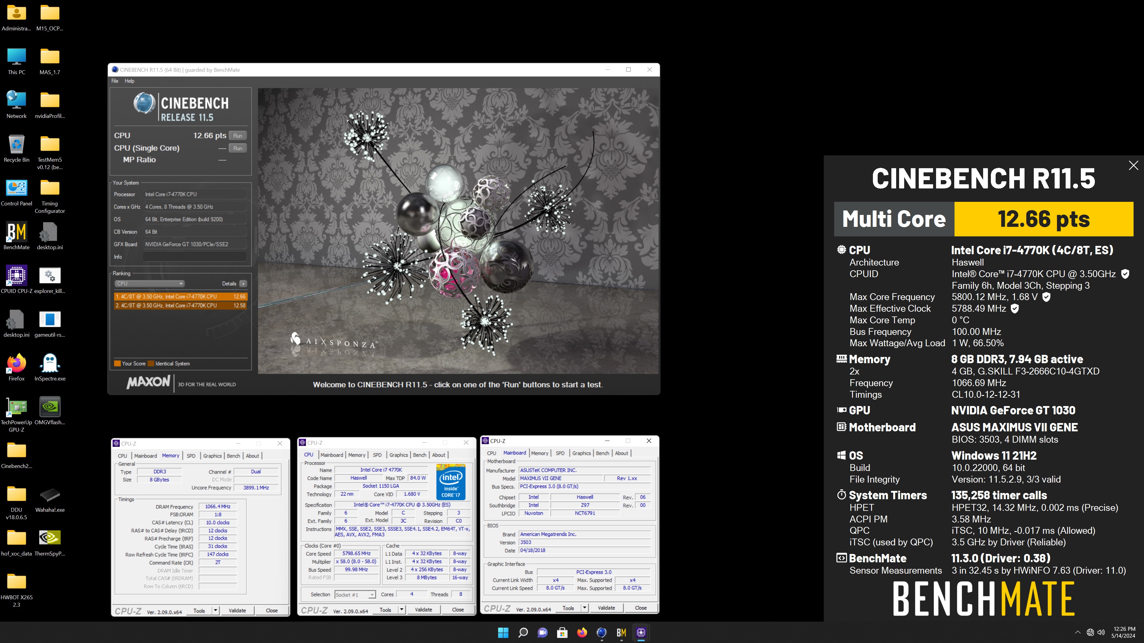The image size is (1144, 643).
Task: Select ranking entry with 12.66 score
Action: pos(180,296)
